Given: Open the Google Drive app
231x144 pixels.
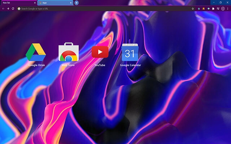Looking at the screenshot, I should pos(36,52).
